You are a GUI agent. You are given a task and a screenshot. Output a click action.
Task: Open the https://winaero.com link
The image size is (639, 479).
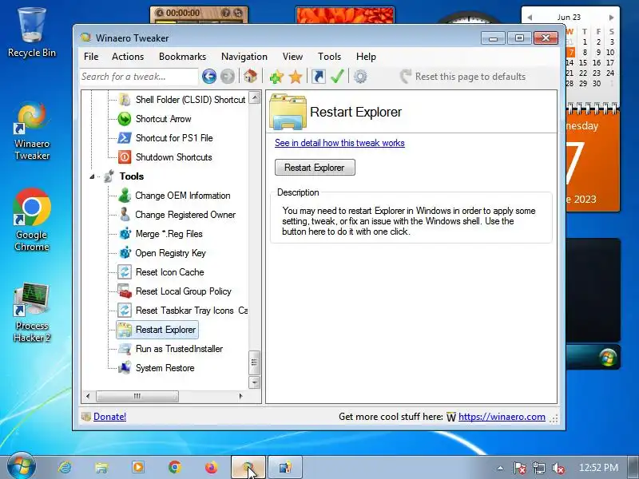click(502, 417)
